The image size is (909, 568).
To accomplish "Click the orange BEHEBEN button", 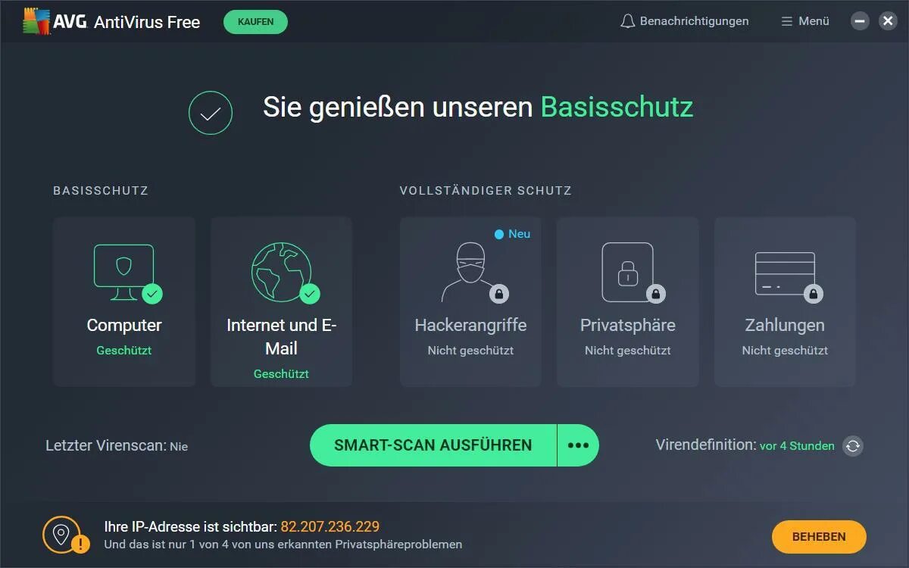I will click(x=819, y=537).
